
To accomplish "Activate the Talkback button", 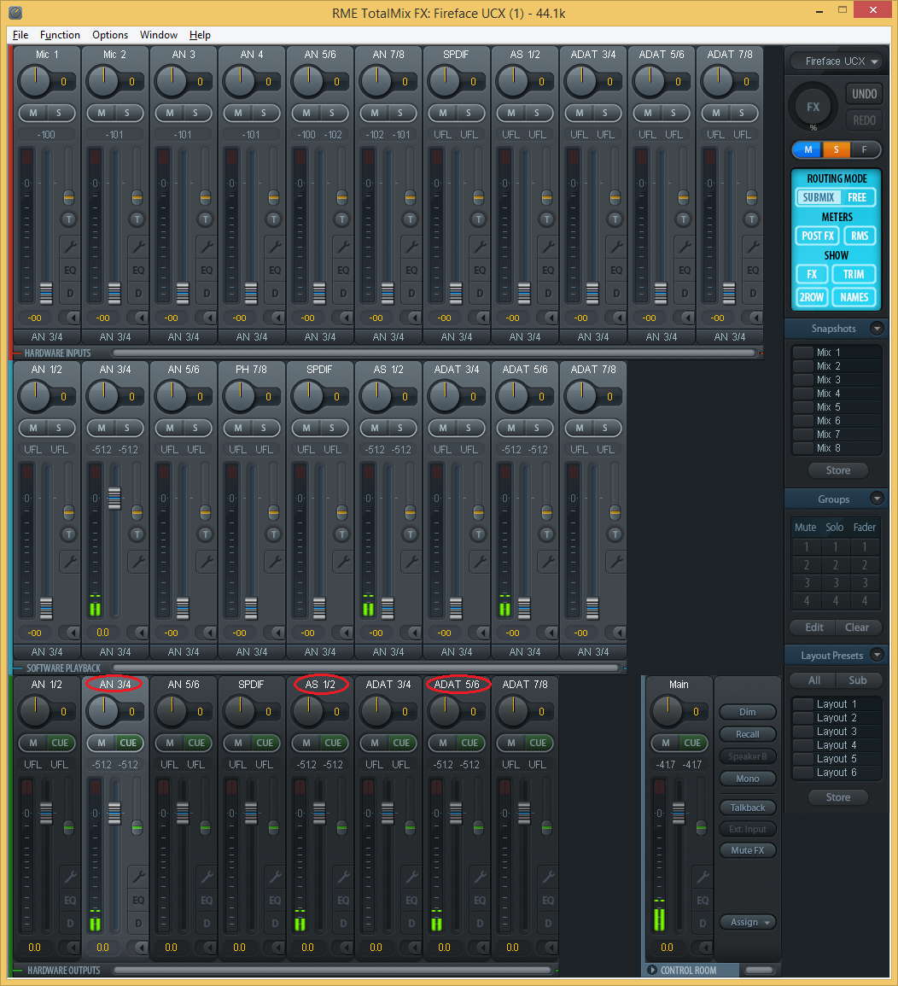I will tap(747, 808).
